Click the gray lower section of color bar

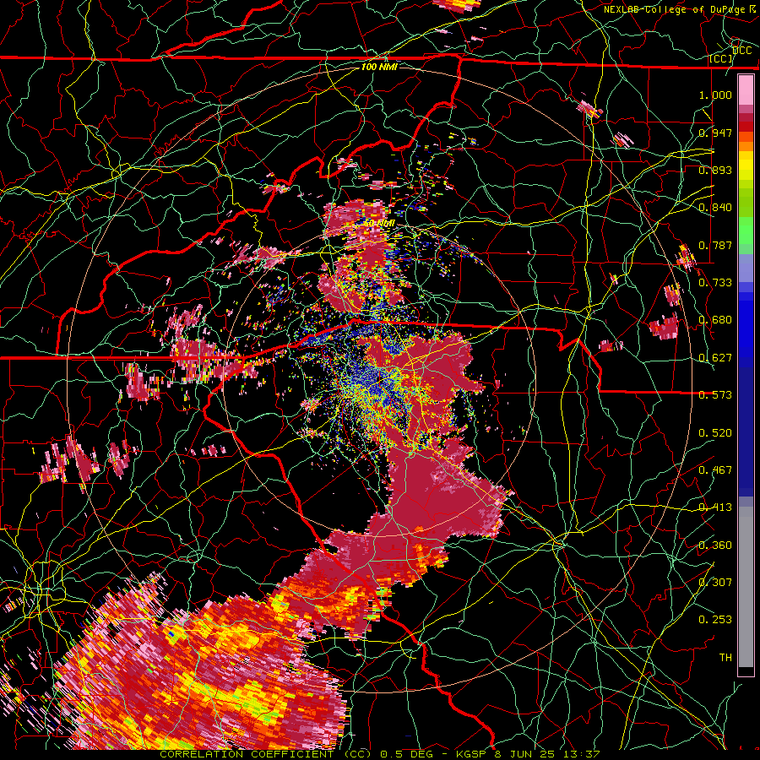pos(746,587)
